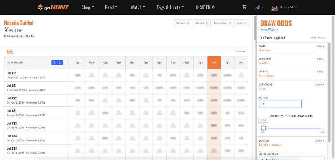Open the Shop menu

coord(87,7)
